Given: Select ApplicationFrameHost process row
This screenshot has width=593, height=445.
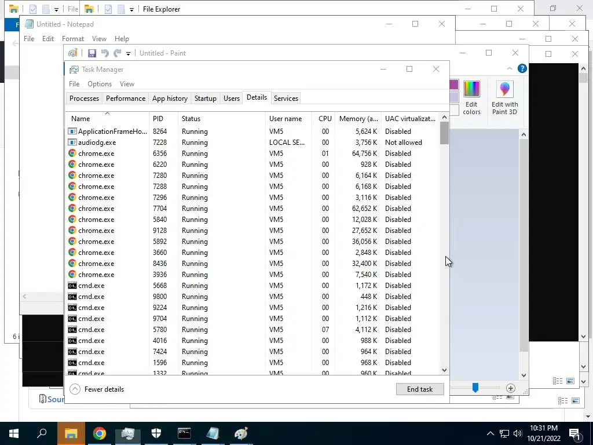Looking at the screenshot, I should [252, 132].
